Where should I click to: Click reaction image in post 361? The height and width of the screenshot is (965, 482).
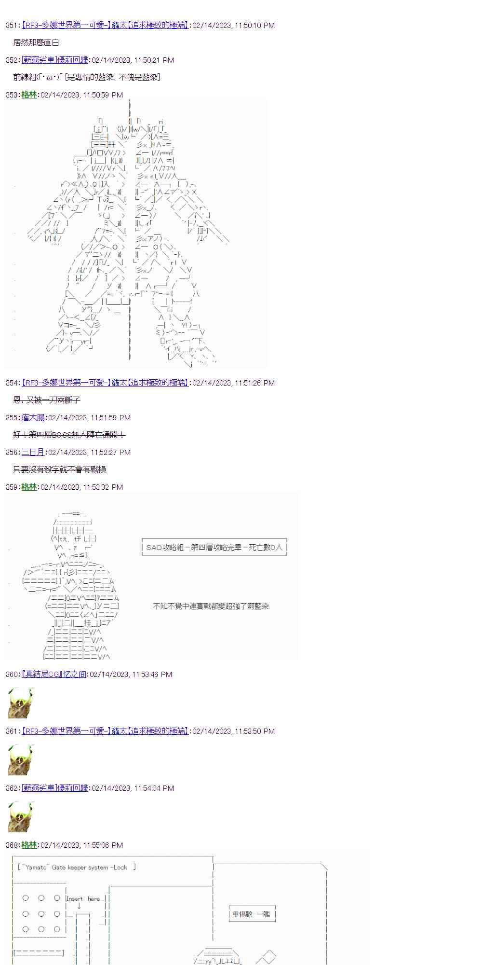coord(21,760)
